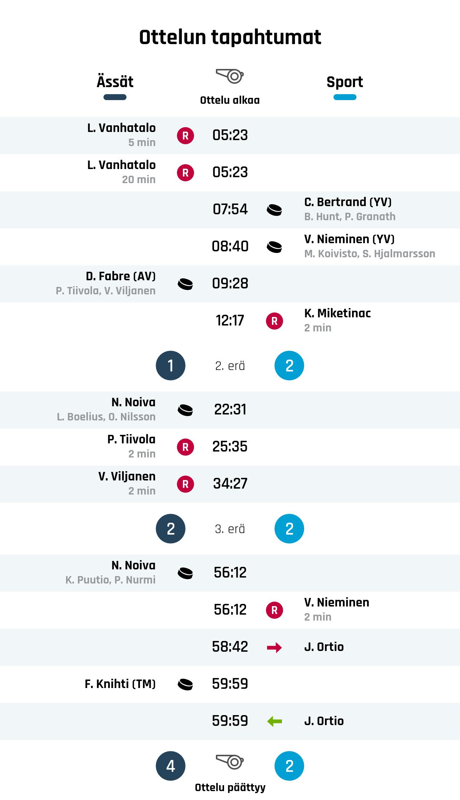Select the Ässät team heading
This screenshot has height=800, width=460.
[x=115, y=82]
